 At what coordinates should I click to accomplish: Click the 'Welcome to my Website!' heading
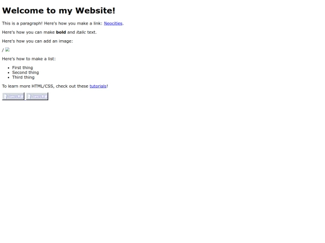click(58, 11)
